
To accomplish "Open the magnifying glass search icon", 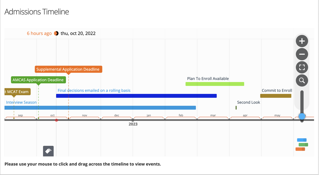I will click(302, 80).
